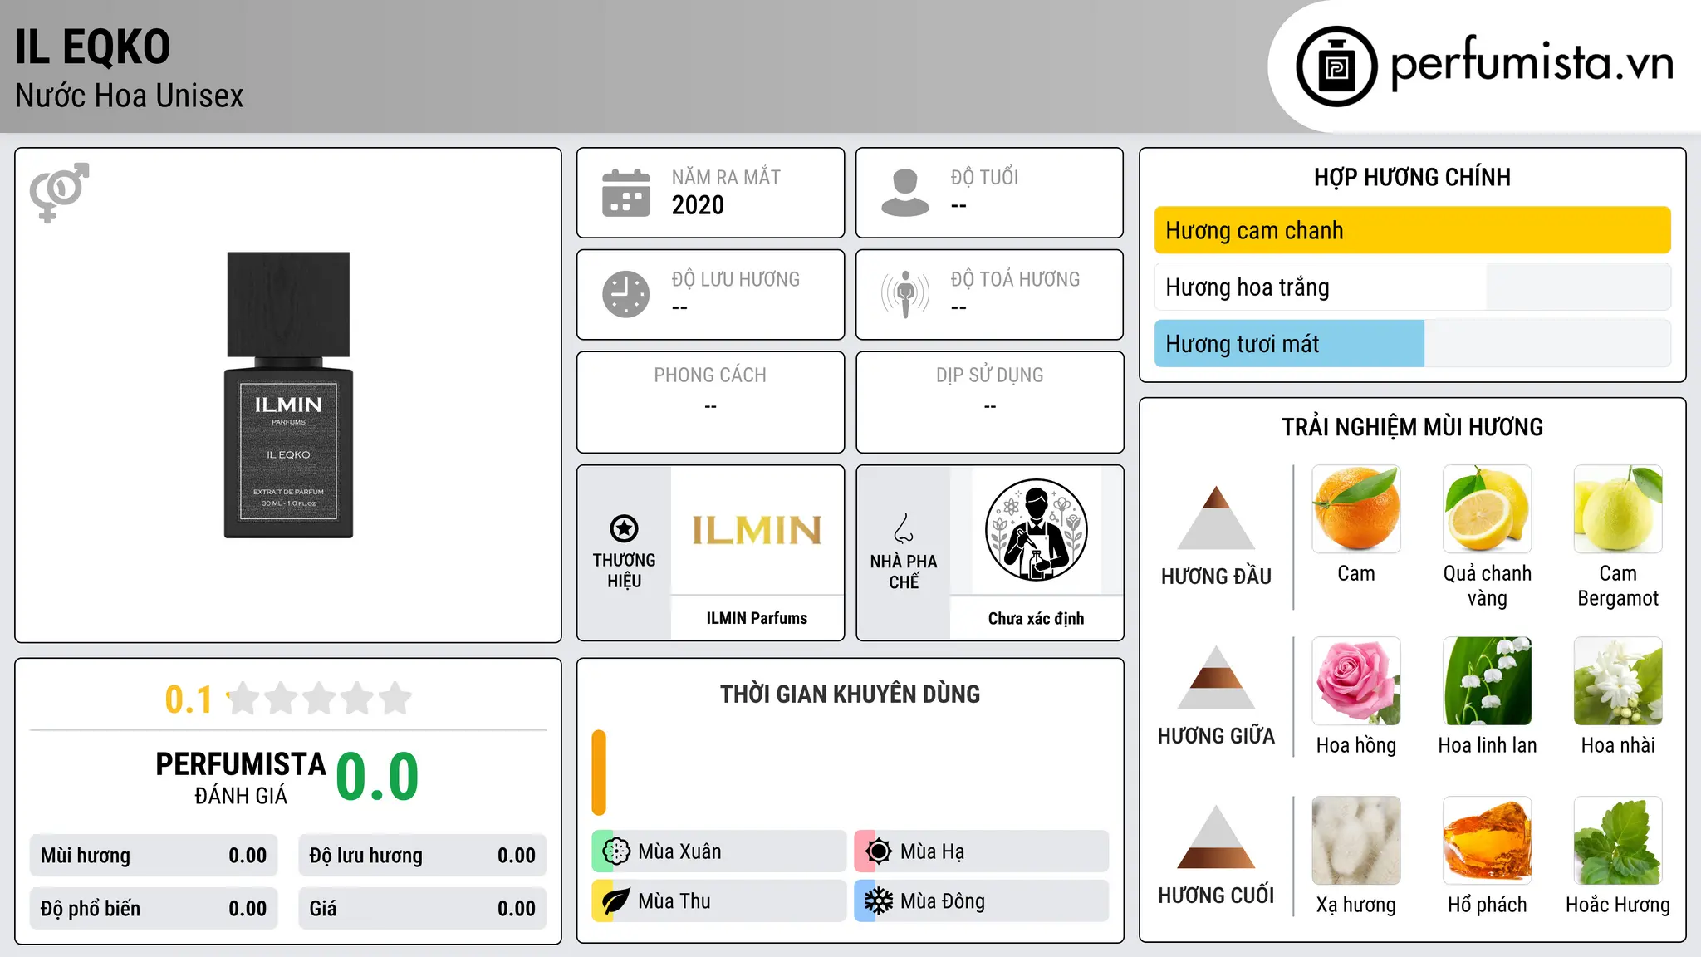1701x957 pixels.
Task: Select the Hoa nhài jasmine image
Action: (1618, 681)
